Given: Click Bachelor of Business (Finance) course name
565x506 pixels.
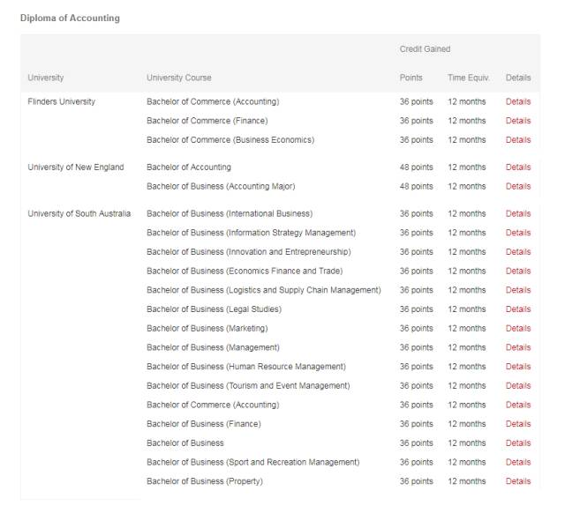Looking at the screenshot, I should click(x=204, y=424).
